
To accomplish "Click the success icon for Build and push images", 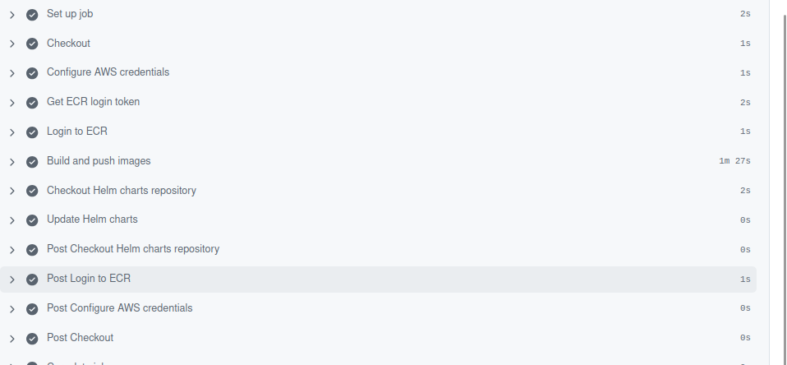I will [32, 162].
